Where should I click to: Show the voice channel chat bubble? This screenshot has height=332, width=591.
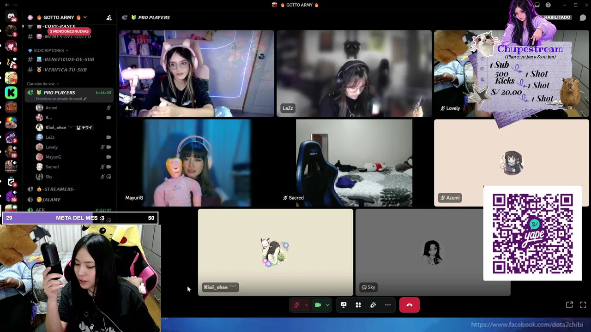[x=583, y=18]
